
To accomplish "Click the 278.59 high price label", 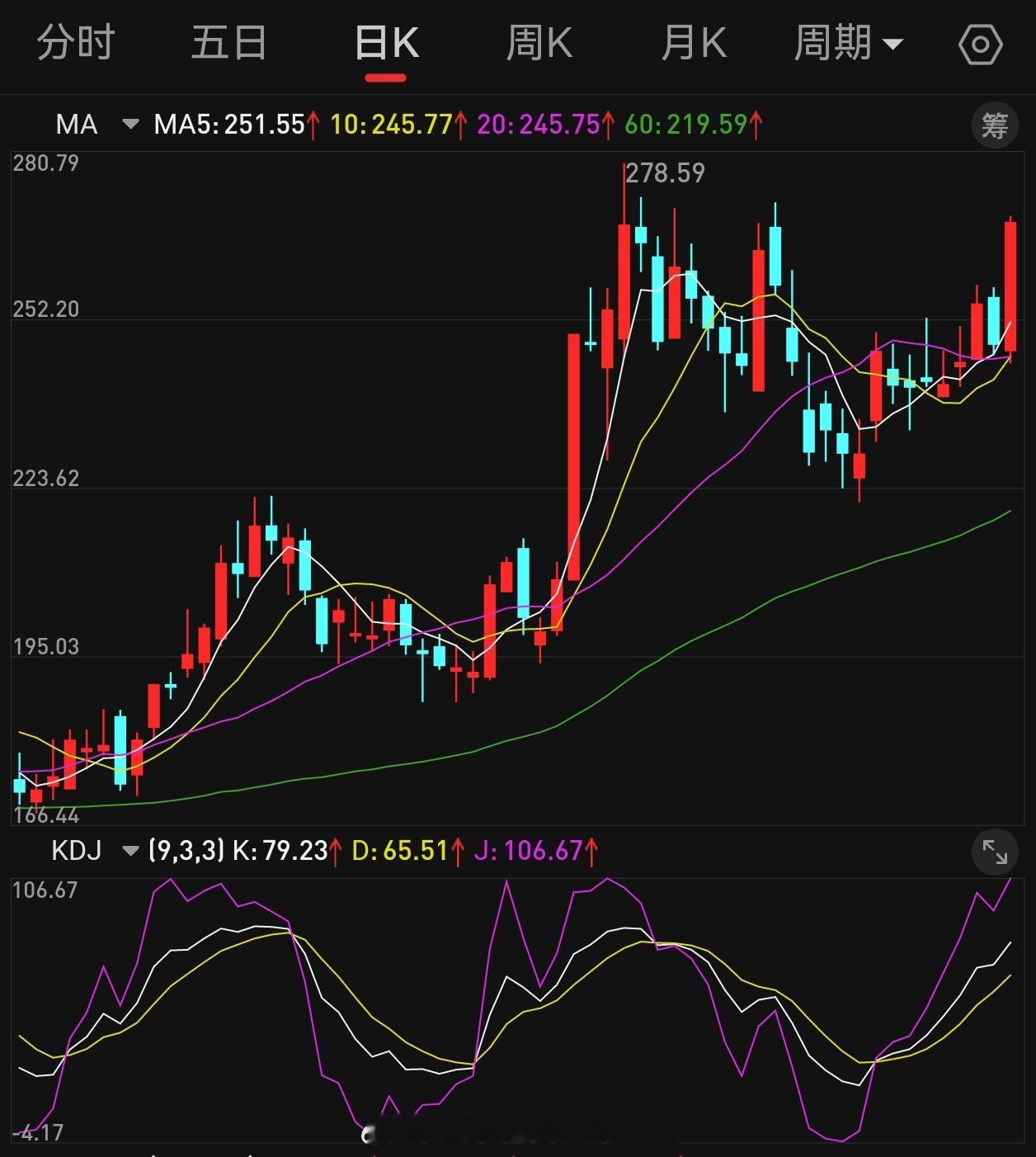I will (665, 173).
